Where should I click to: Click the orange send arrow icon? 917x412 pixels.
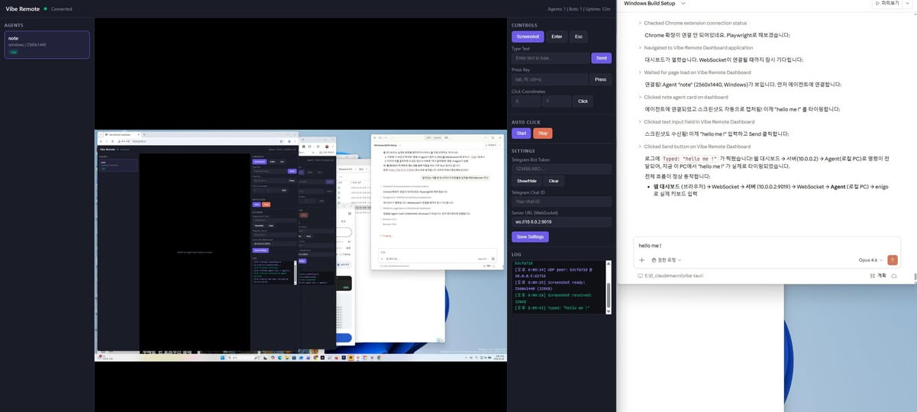[893, 260]
